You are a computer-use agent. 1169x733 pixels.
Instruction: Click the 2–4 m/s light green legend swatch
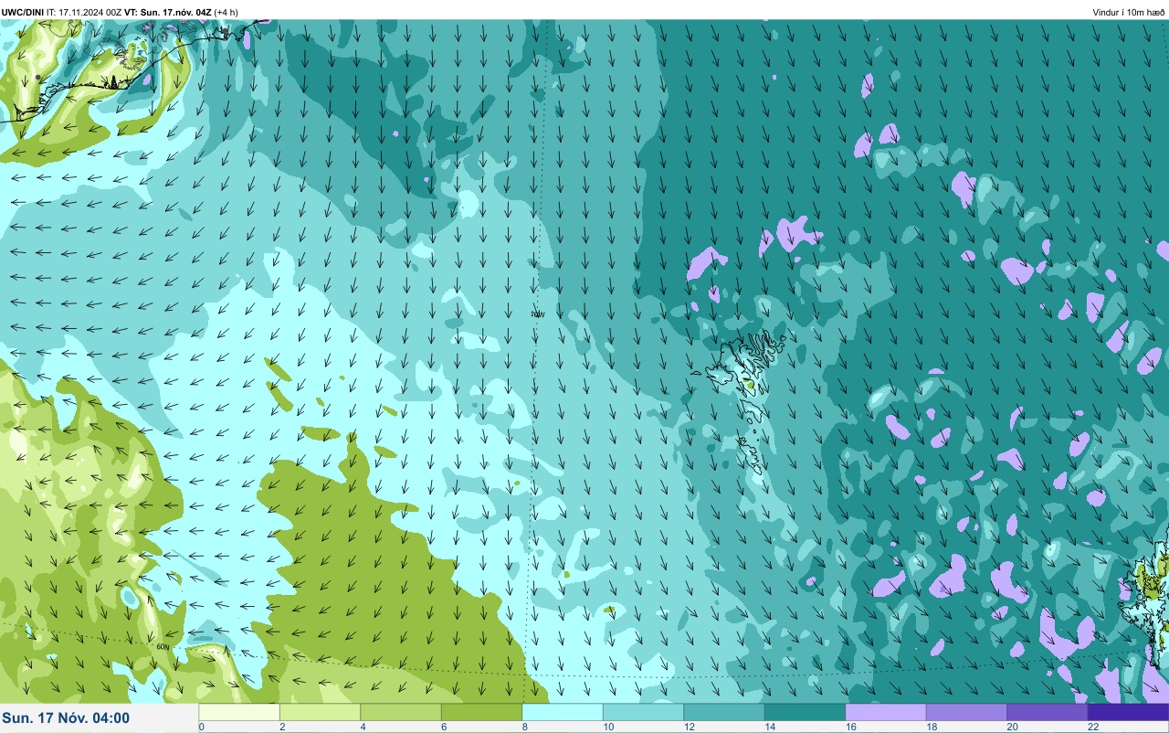(320, 712)
